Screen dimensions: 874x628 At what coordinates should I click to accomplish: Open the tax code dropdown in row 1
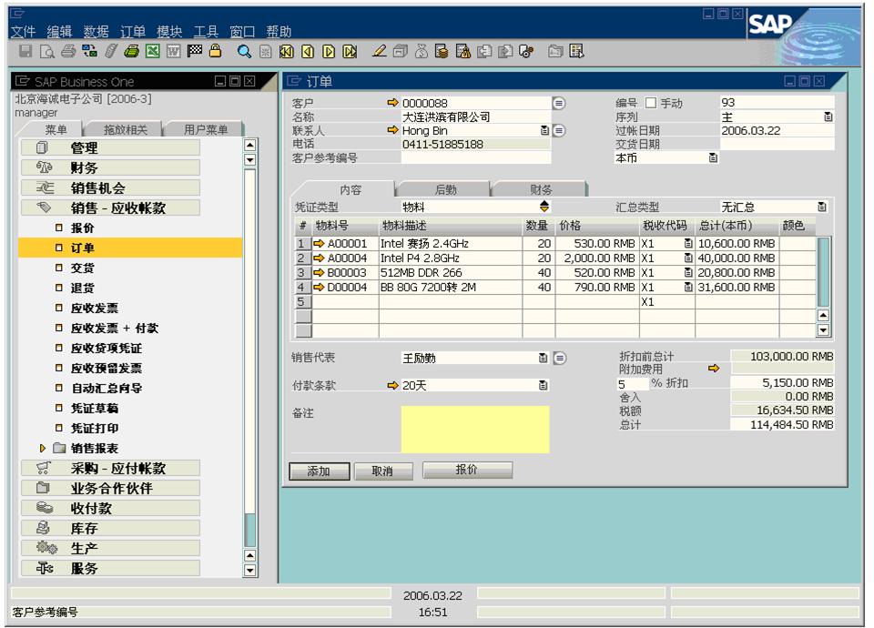pos(688,244)
